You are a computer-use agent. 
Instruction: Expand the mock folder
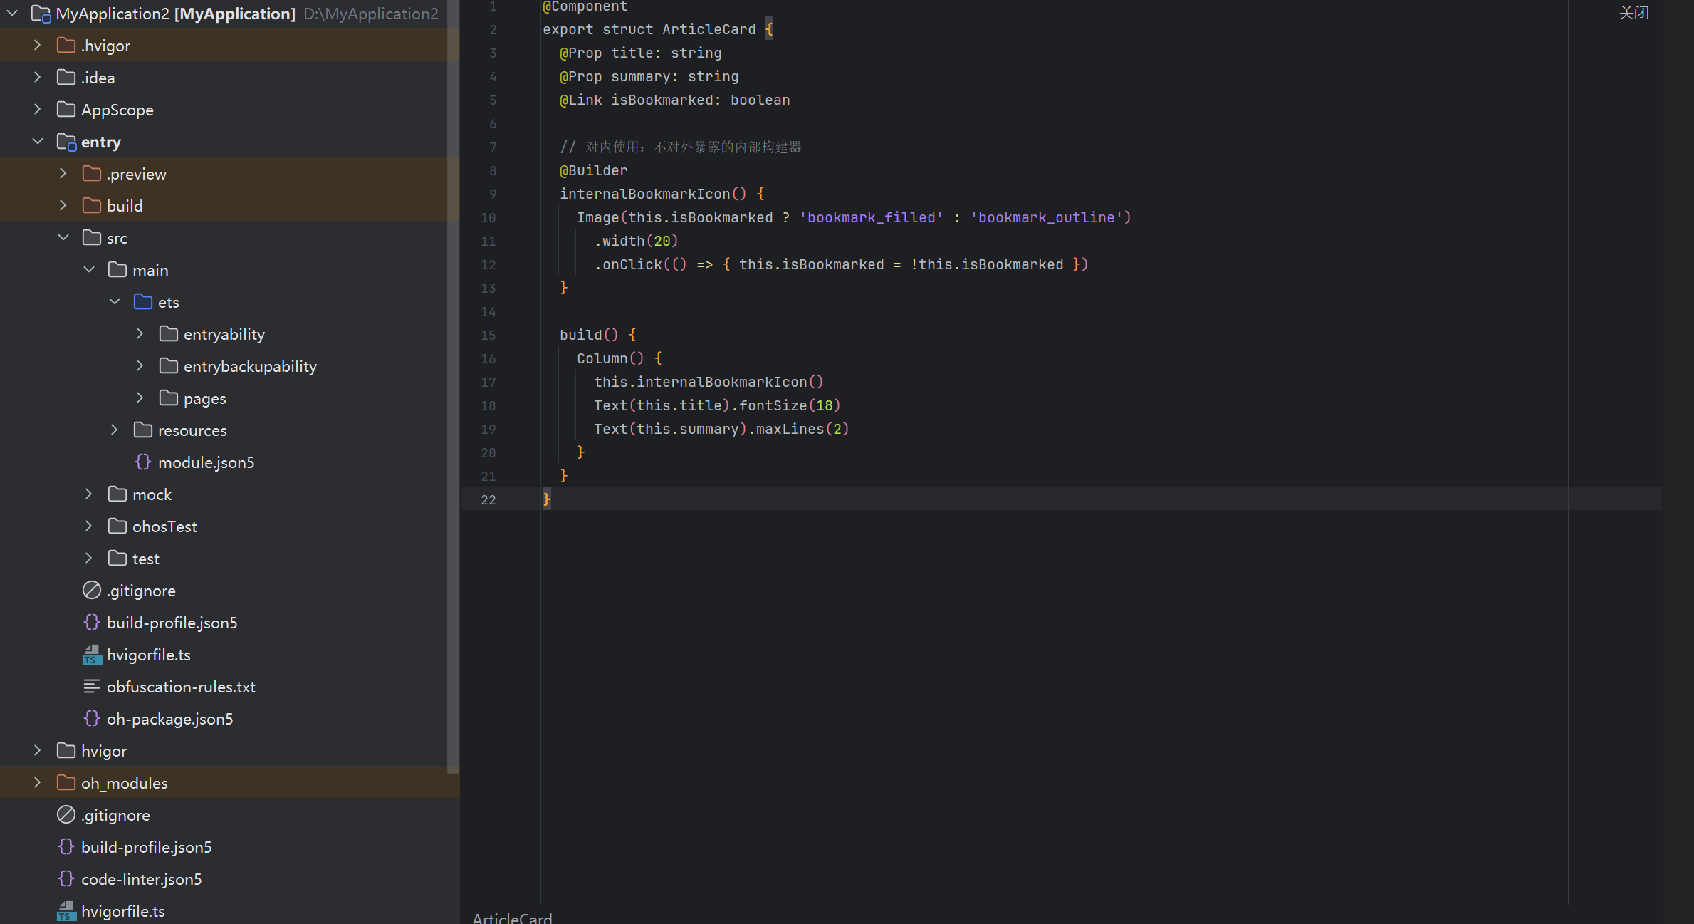point(89,494)
